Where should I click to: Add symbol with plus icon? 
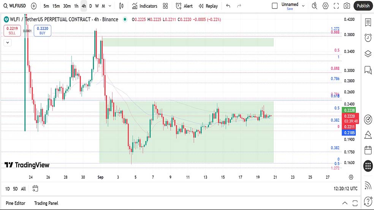click(x=34, y=6)
